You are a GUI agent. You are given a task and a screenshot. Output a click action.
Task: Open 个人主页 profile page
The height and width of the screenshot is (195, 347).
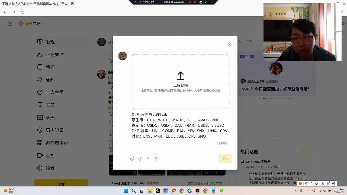[x=61, y=92]
